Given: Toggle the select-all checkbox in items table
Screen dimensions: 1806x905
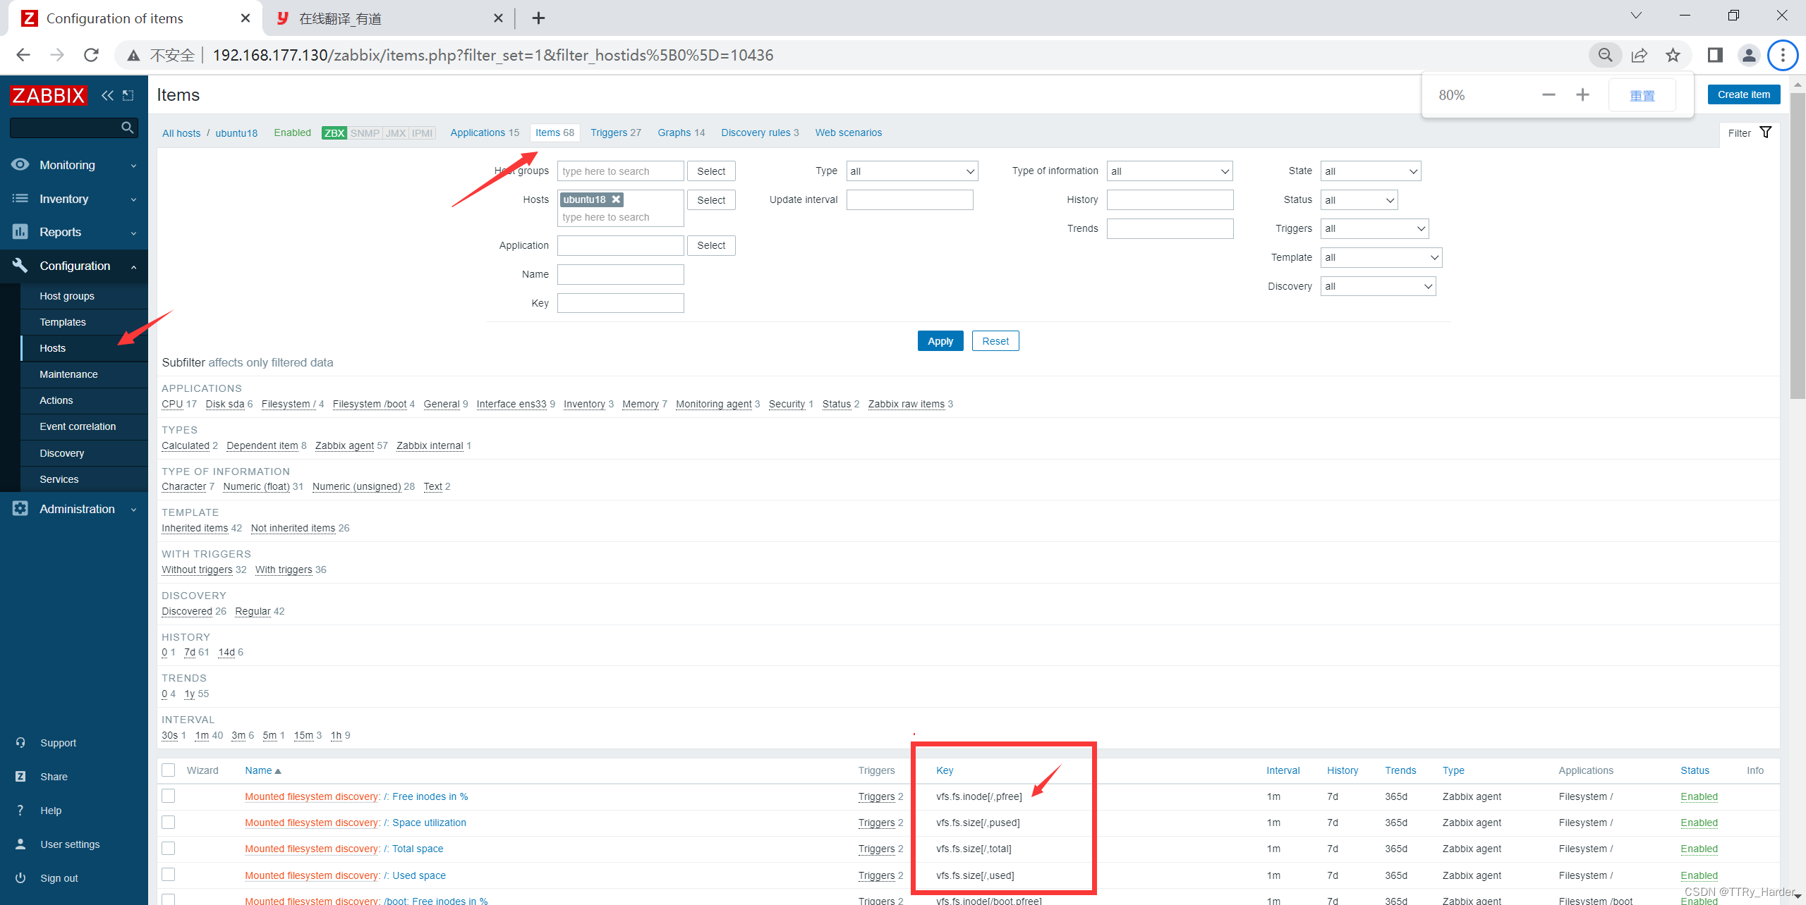Looking at the screenshot, I should coord(168,770).
